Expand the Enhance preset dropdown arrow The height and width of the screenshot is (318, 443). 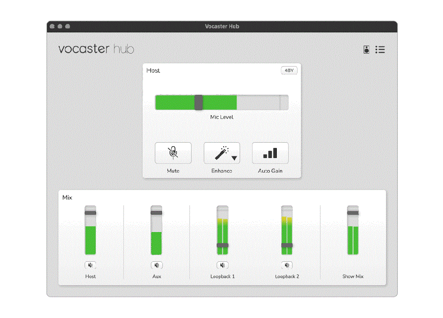[x=234, y=158]
